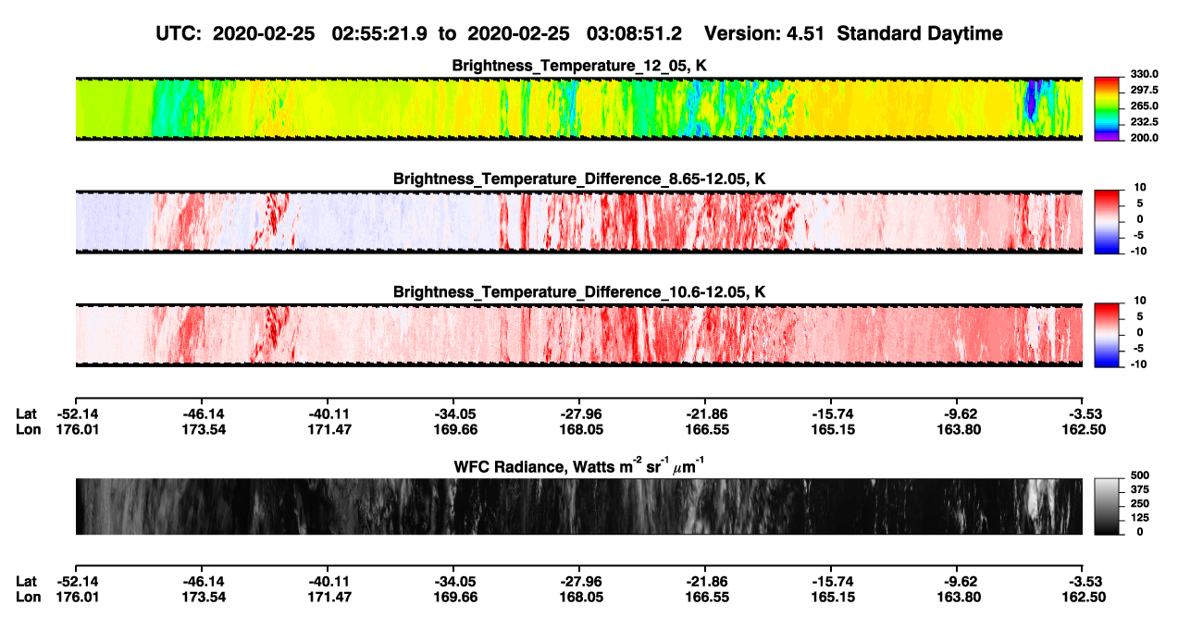Click longitude 162.50 beneath the WFC Radiance image

(x=1085, y=598)
